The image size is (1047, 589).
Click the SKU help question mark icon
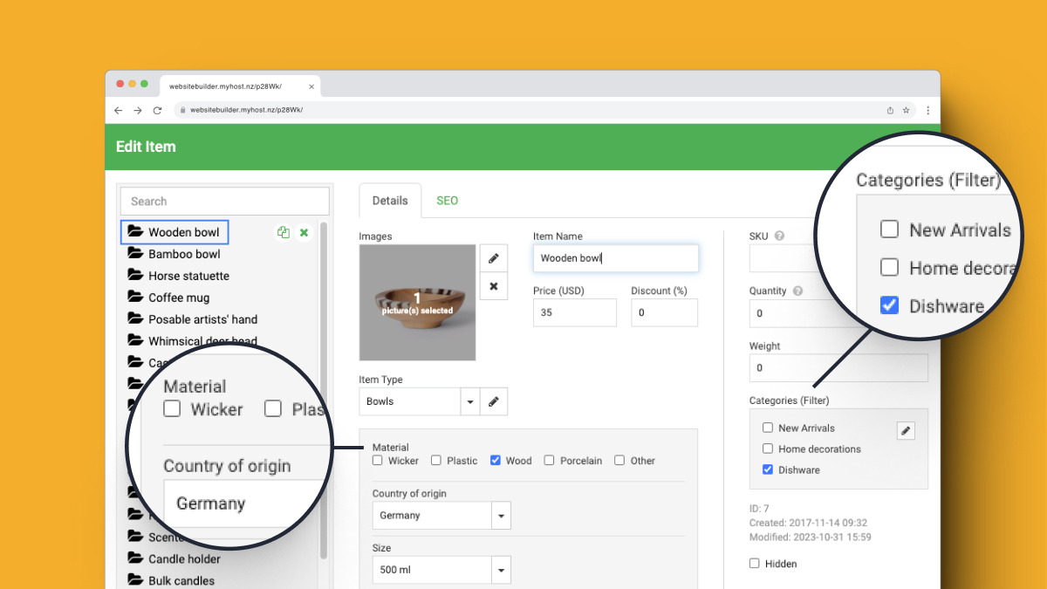pos(779,236)
